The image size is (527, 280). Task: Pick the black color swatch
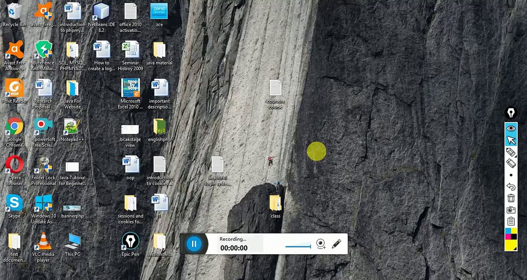(x=514, y=237)
